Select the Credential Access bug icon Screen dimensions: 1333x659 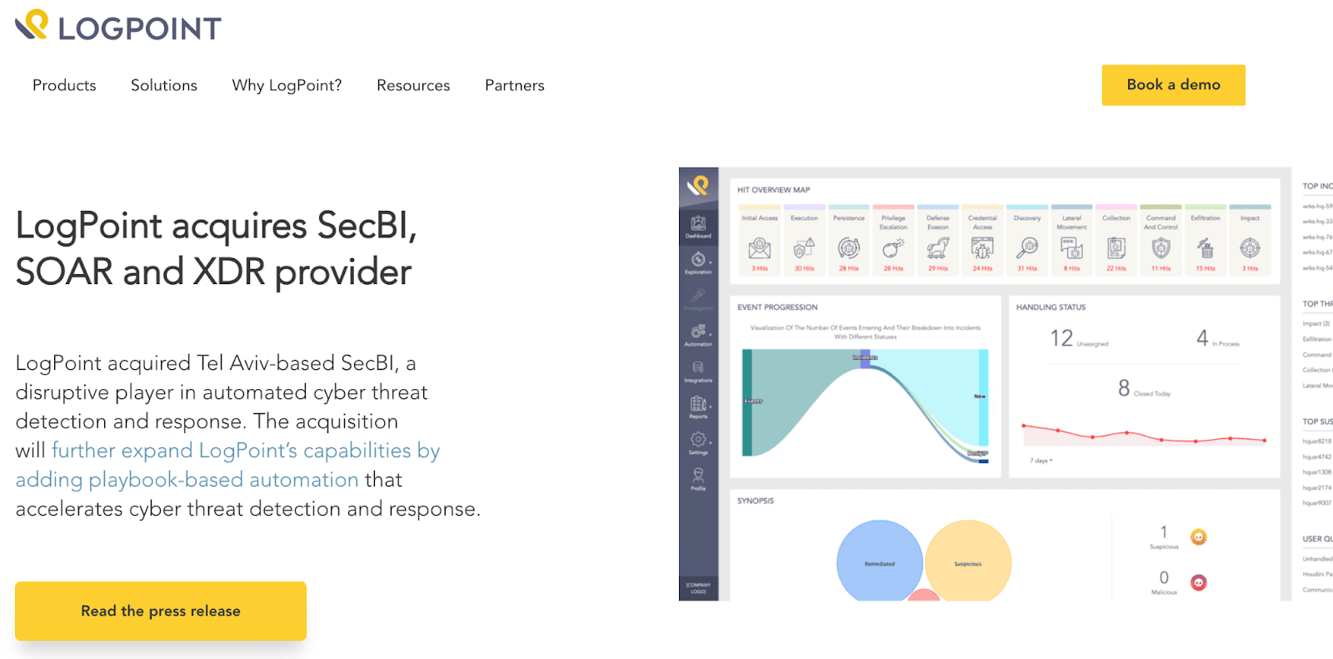(x=982, y=248)
